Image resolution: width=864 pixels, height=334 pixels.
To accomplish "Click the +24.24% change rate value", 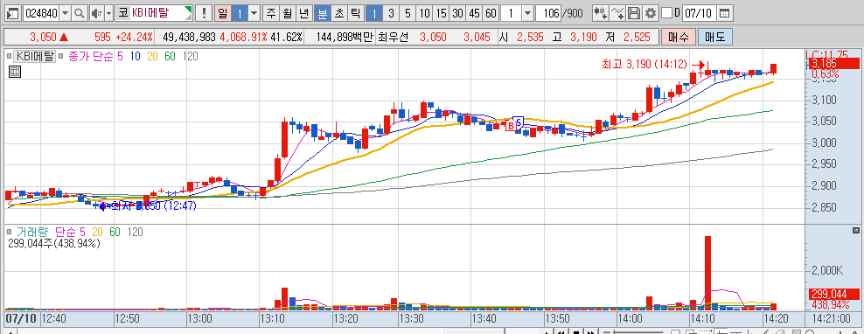I will tap(134, 38).
